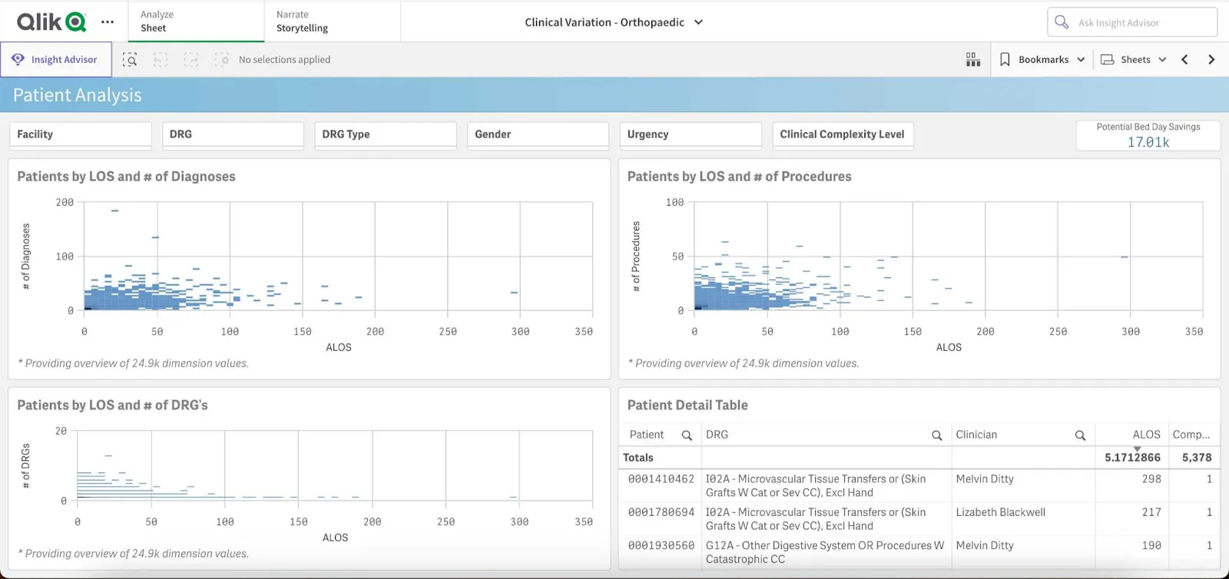The height and width of the screenshot is (579, 1229).
Task: Search in the Patient column header
Action: (687, 435)
